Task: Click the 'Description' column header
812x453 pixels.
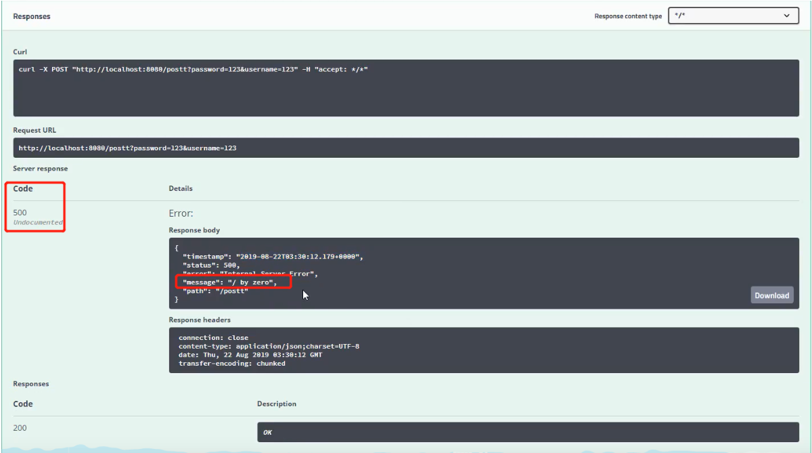Action: (x=277, y=404)
